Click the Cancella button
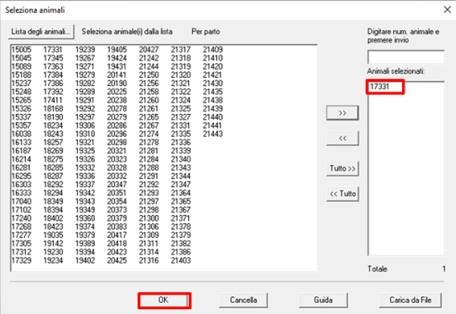This screenshot has height=314, width=456. 243,300
